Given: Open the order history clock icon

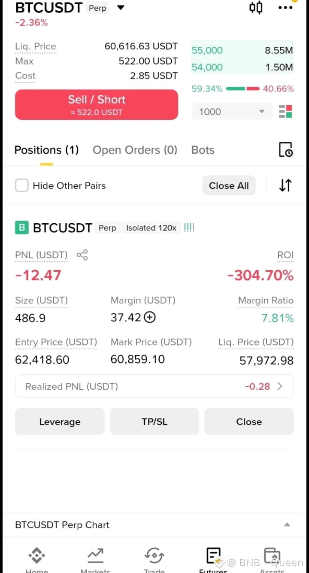Looking at the screenshot, I should point(285,150).
